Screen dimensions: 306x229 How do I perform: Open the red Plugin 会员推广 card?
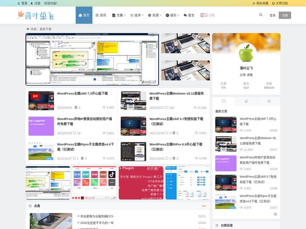click(x=141, y=183)
